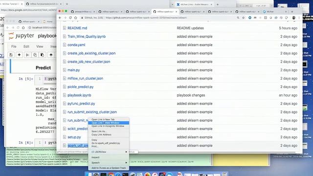Image resolution: width=313 pixels, height=176 pixels.
Task: Open main.py file link
Action: point(74,70)
